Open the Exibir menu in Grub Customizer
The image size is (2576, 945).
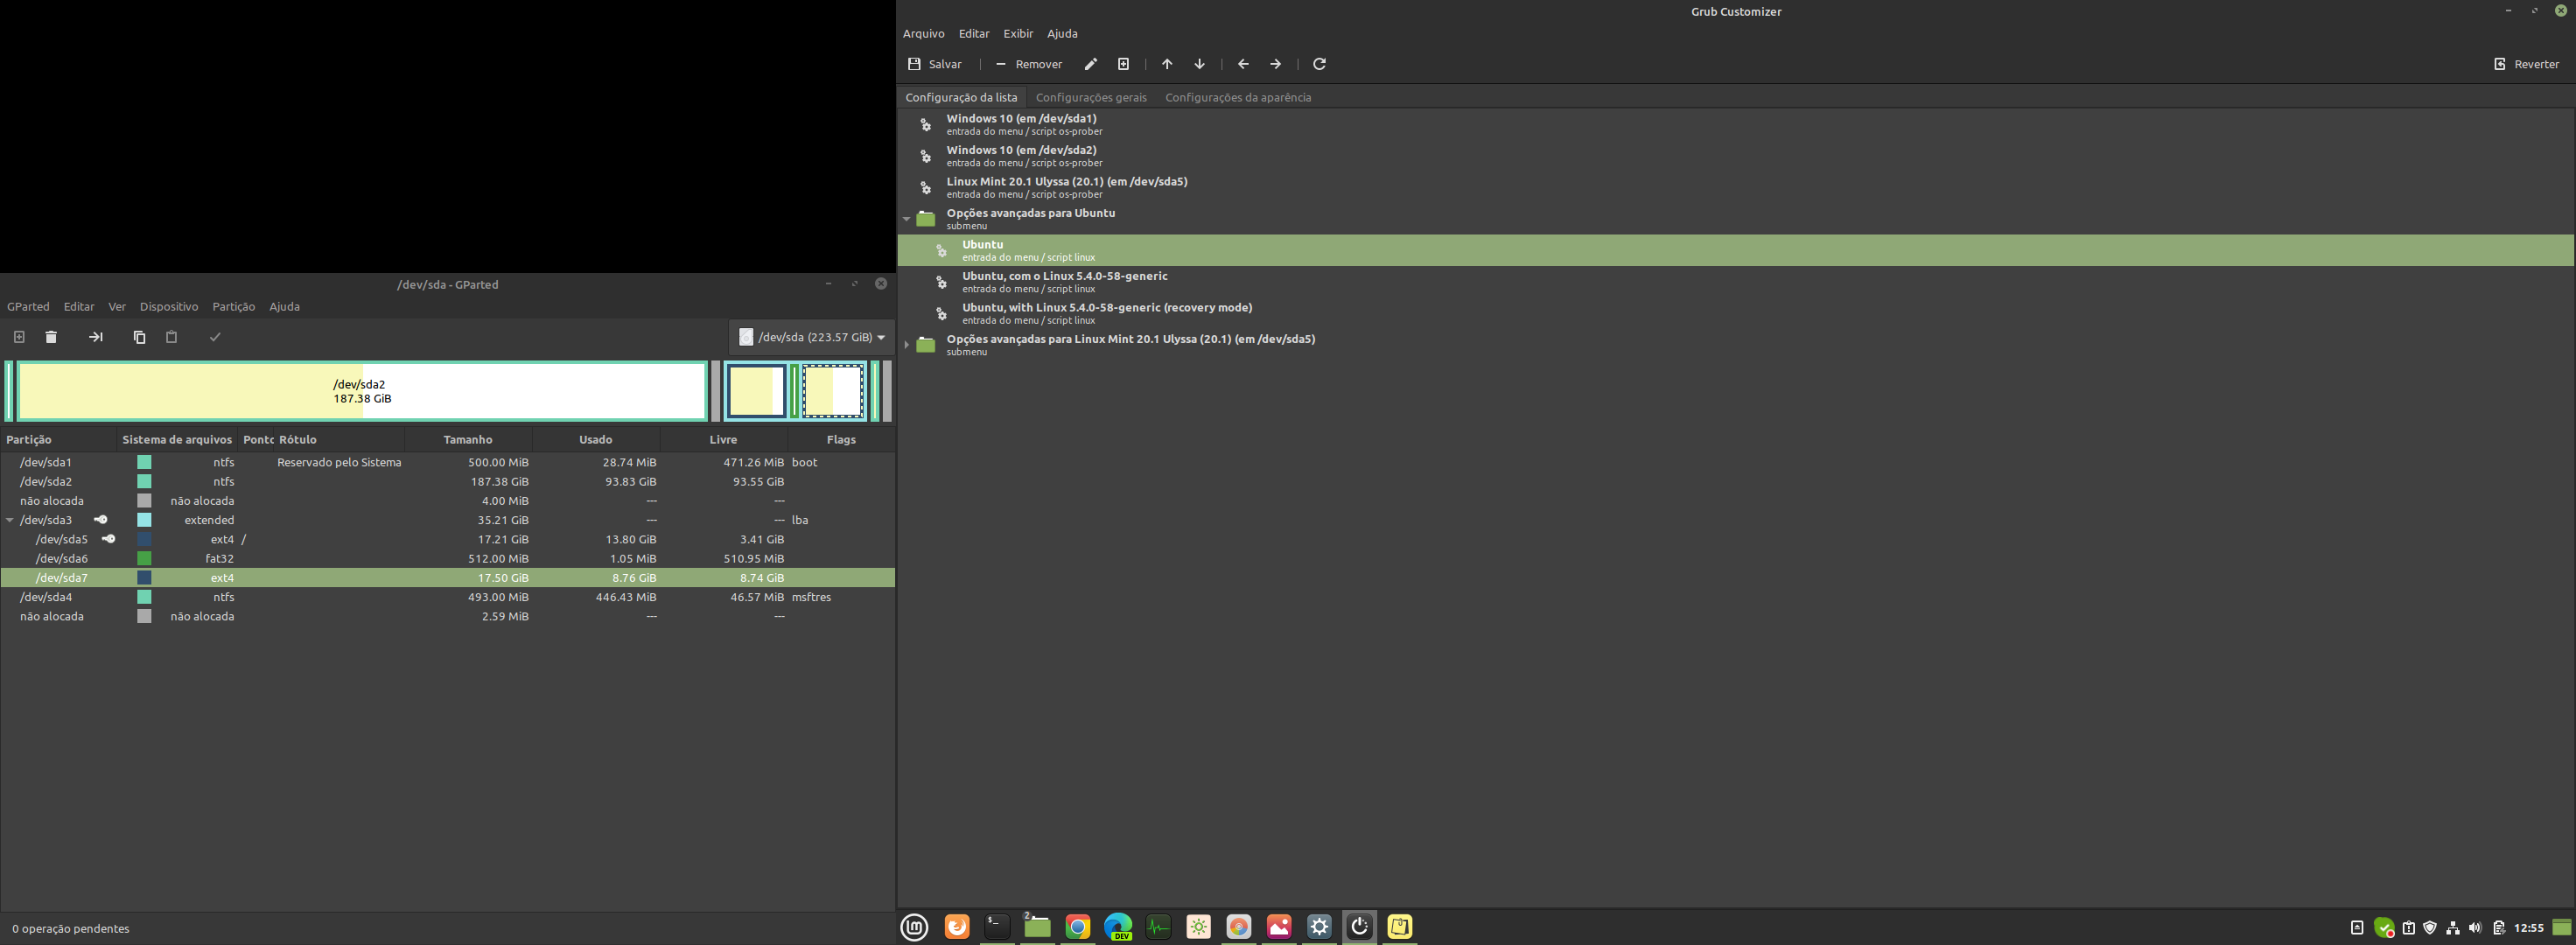(1018, 33)
